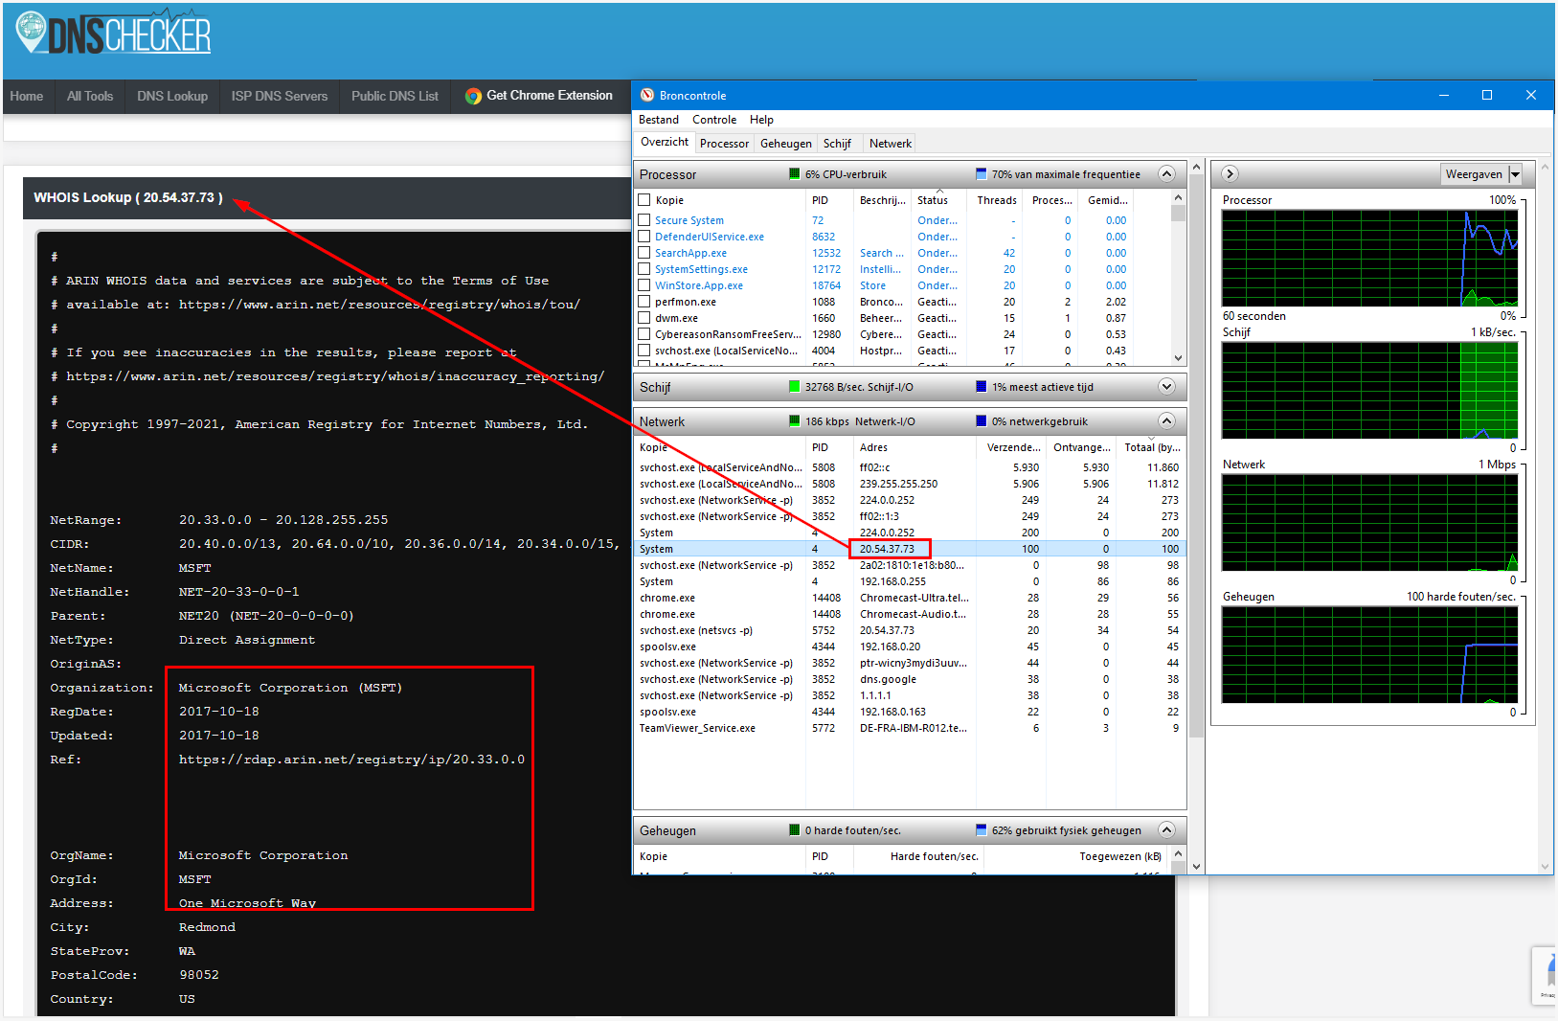
Task: Open DNS Lookup page
Action: [x=172, y=96]
